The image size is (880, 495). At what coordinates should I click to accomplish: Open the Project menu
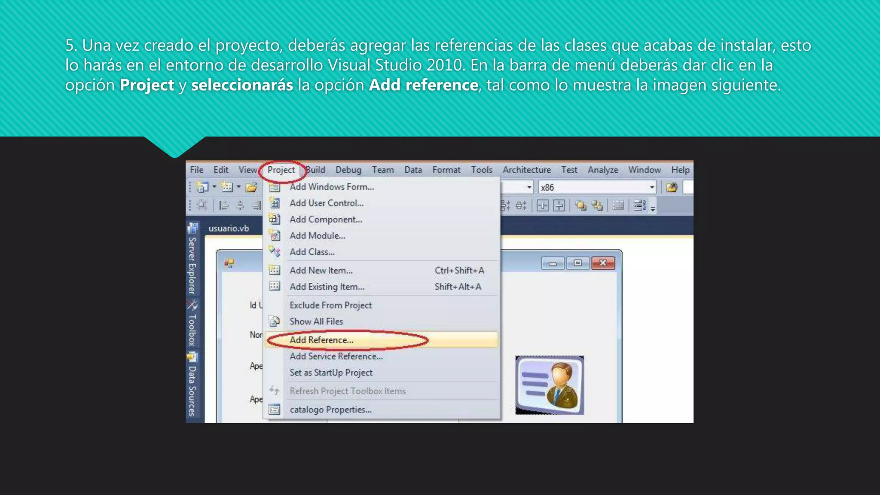[x=281, y=170]
